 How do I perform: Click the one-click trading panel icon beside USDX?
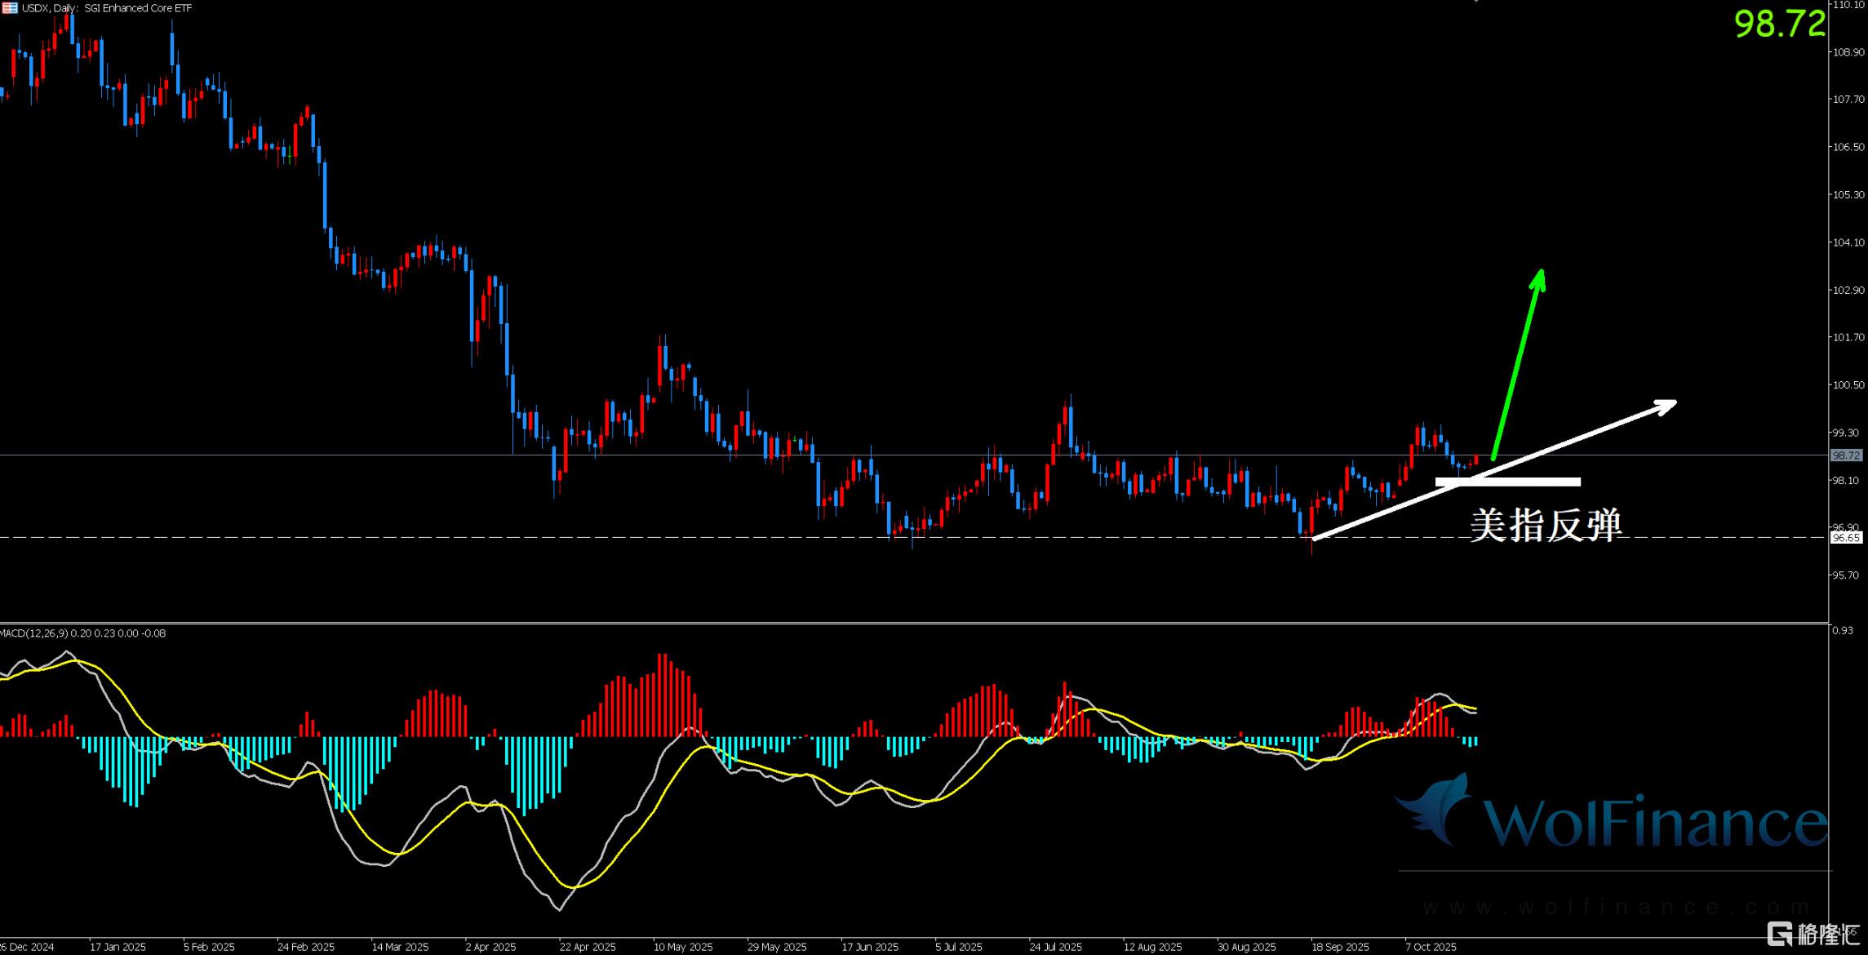(x=10, y=8)
